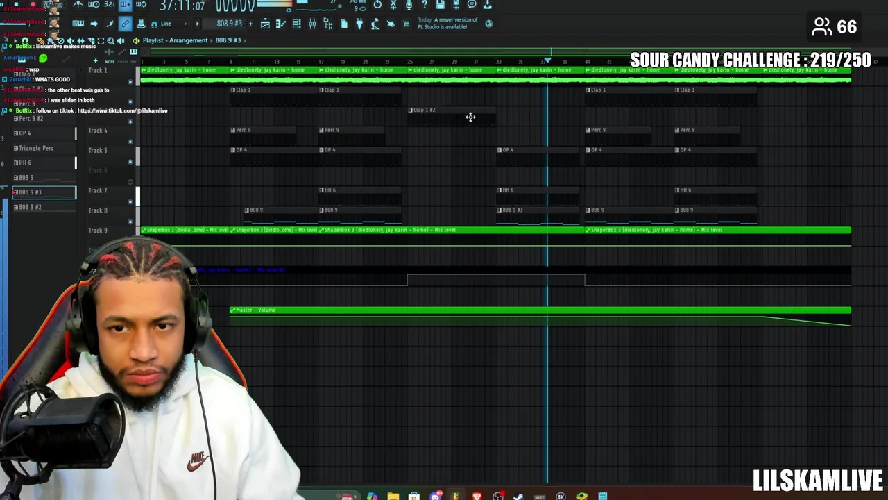Image resolution: width=888 pixels, height=500 pixels.
Task: Unmute Track 6 using its LED
Action: click(130, 182)
